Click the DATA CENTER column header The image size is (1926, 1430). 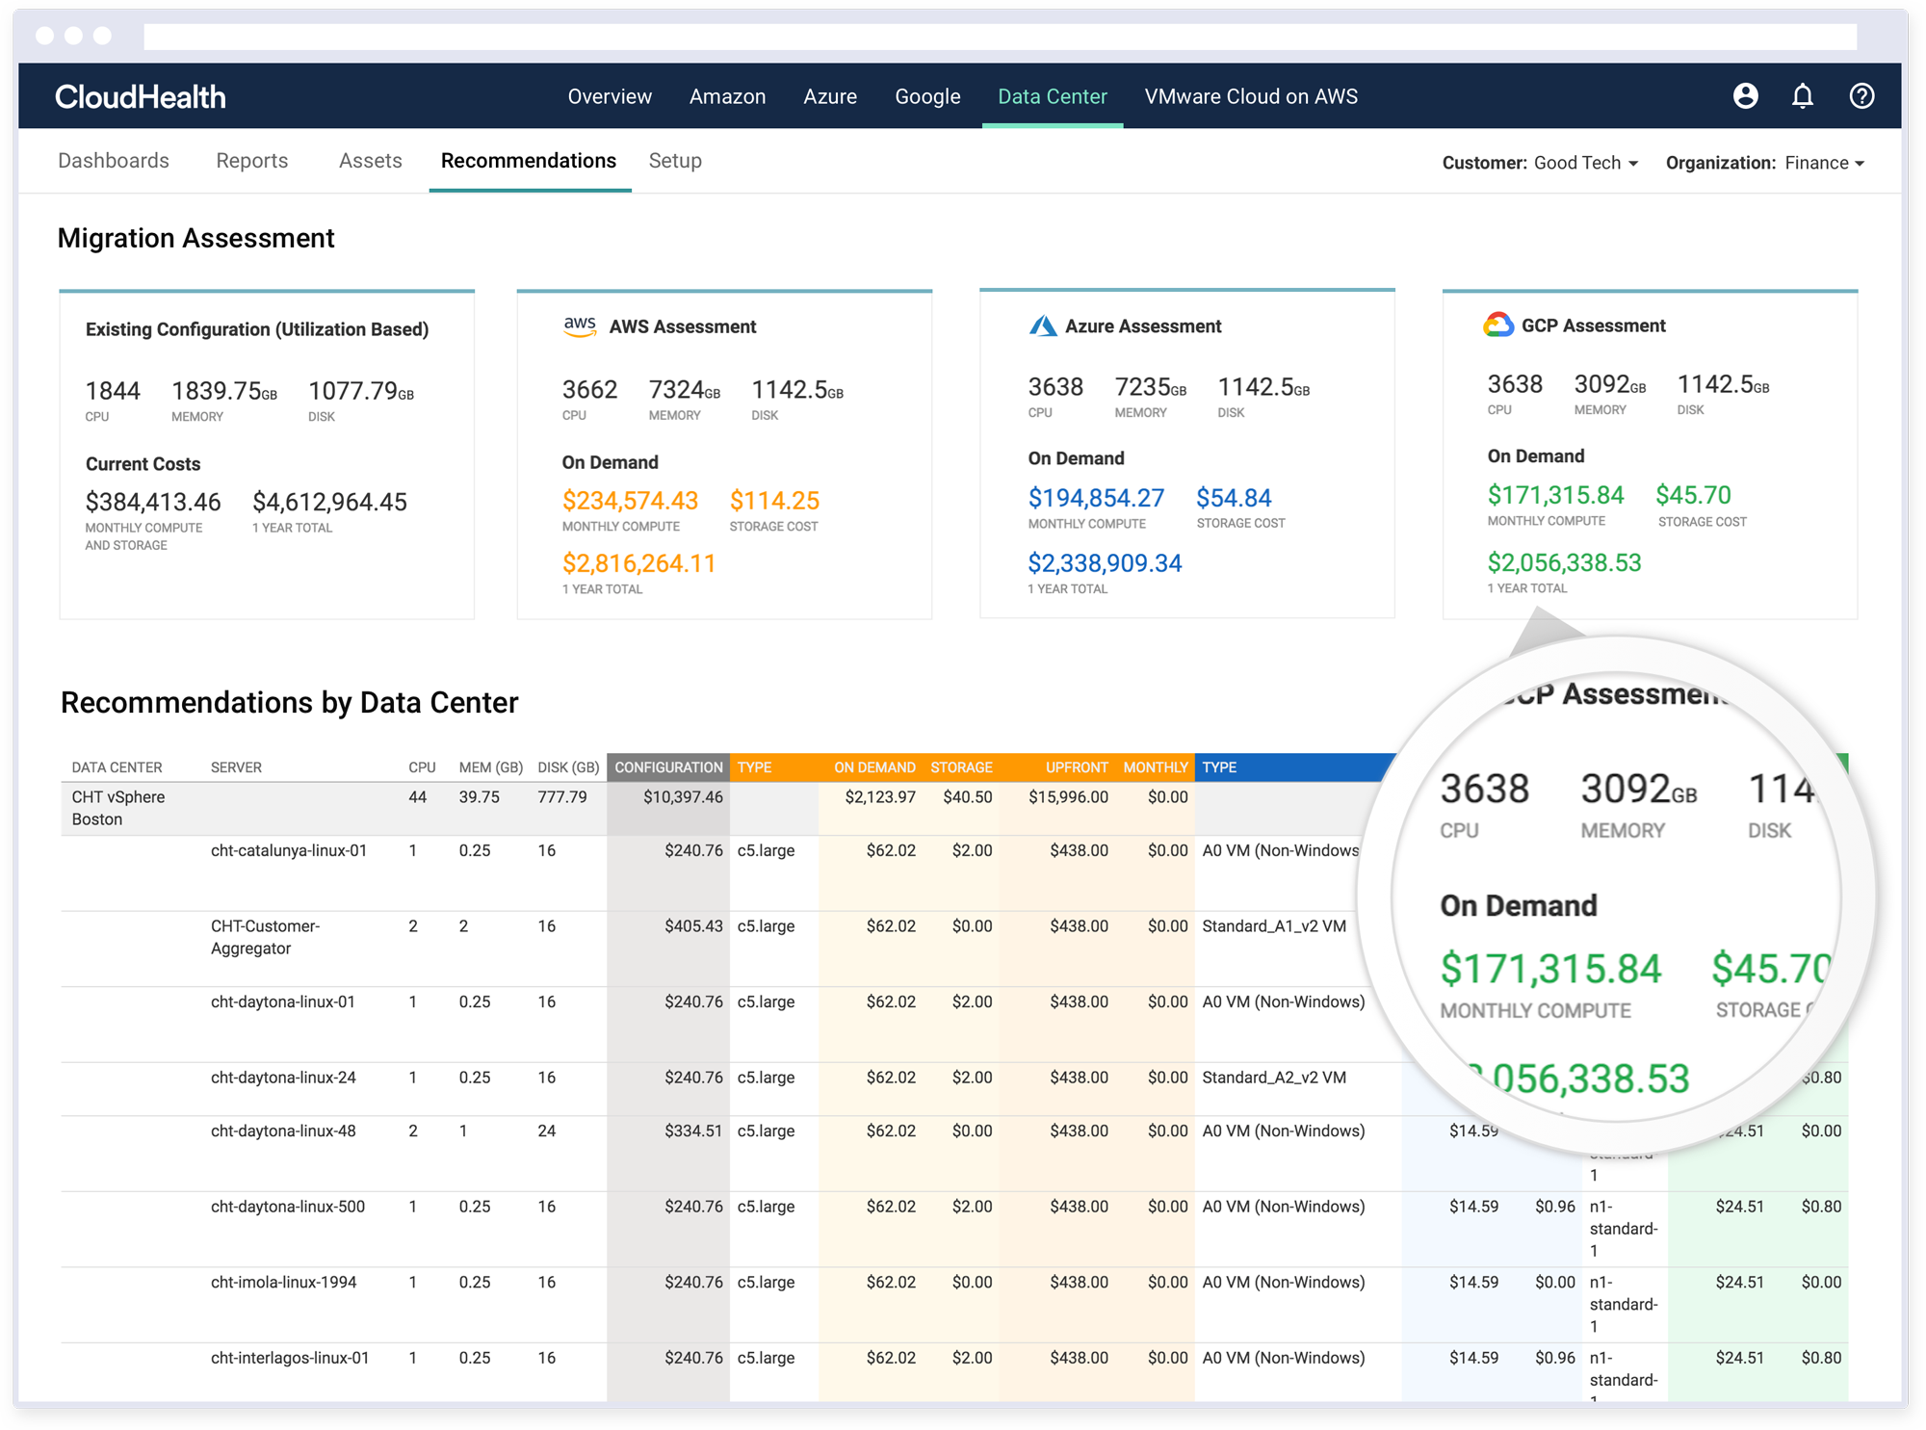coord(117,767)
